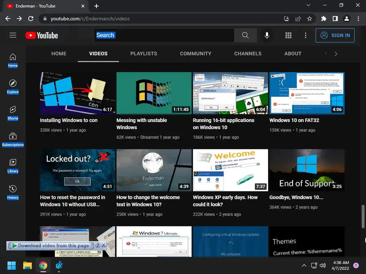
Task: Open the Windows 7 Ultimate thumbnail
Action: (154, 242)
